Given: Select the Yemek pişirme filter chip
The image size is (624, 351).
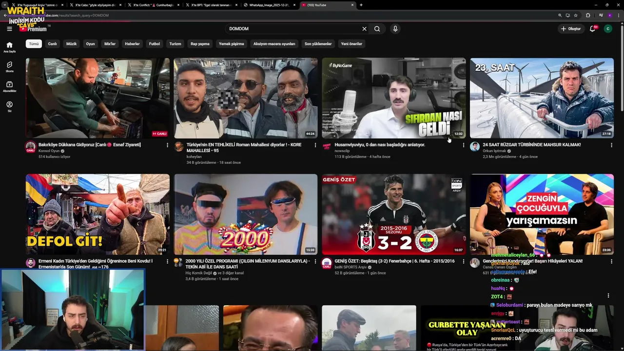Looking at the screenshot, I should click(231, 44).
